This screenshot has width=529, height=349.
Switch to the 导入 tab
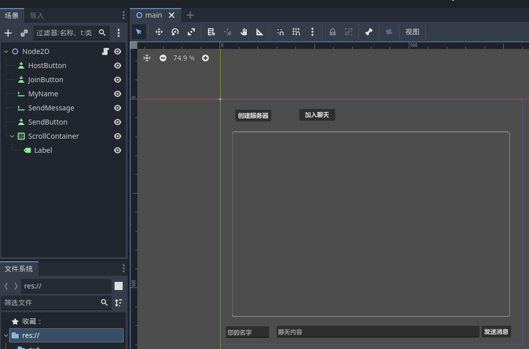point(37,16)
